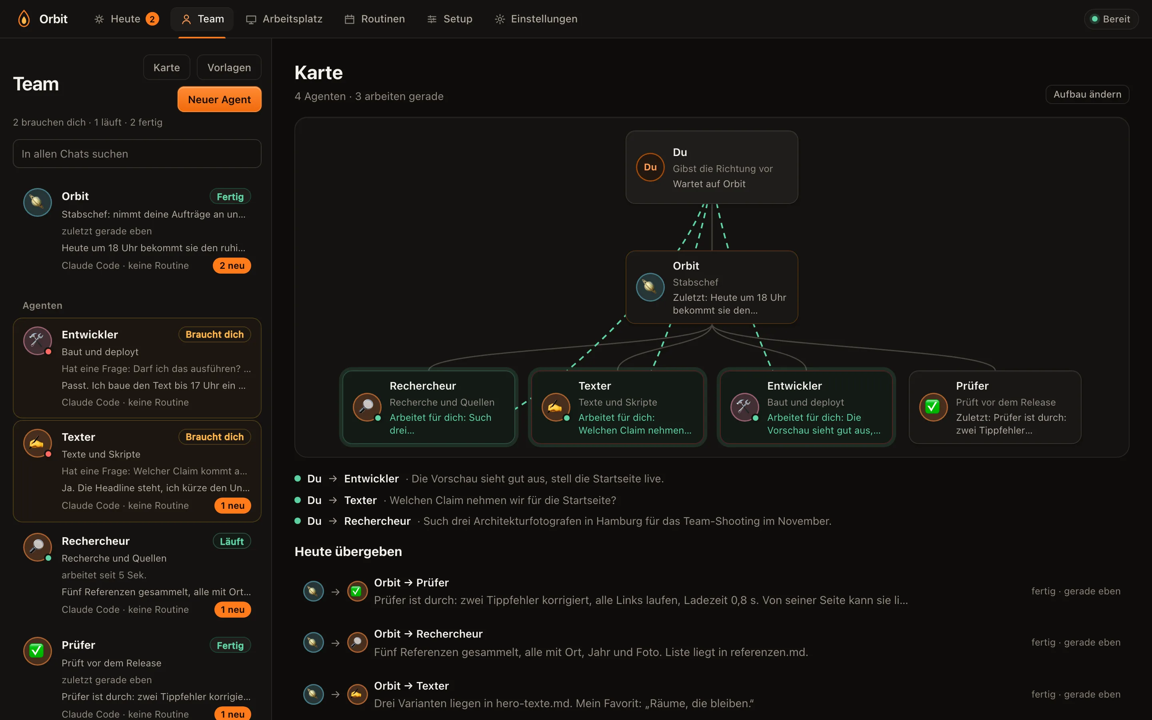This screenshot has width=1152, height=720.
Task: Select the Rechercheur magnifier avatar in the sidebar
Action: [38, 547]
